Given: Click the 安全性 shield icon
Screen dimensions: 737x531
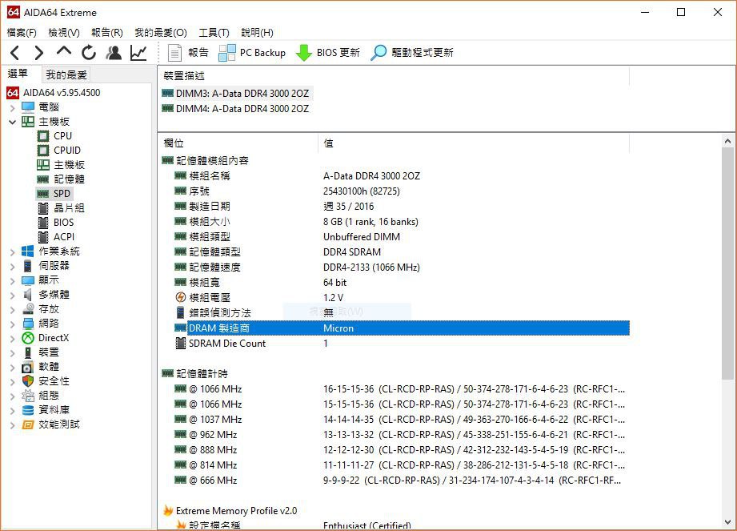Looking at the screenshot, I should click(28, 381).
